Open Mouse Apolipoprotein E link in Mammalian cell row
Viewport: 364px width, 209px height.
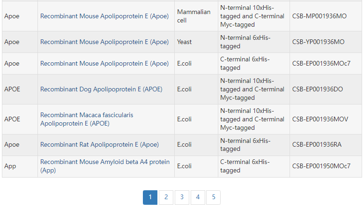104,16
